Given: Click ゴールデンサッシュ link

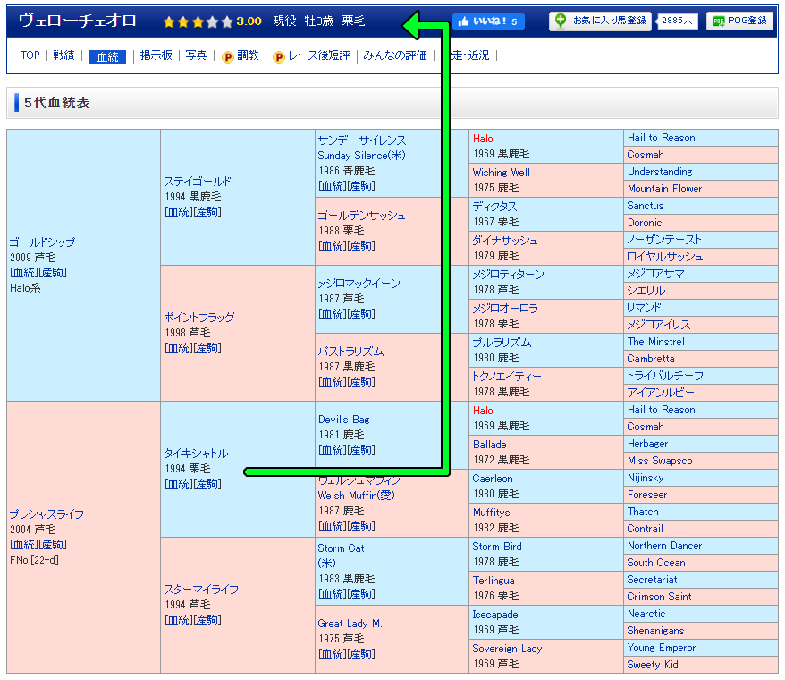Looking at the screenshot, I should coord(361,216).
